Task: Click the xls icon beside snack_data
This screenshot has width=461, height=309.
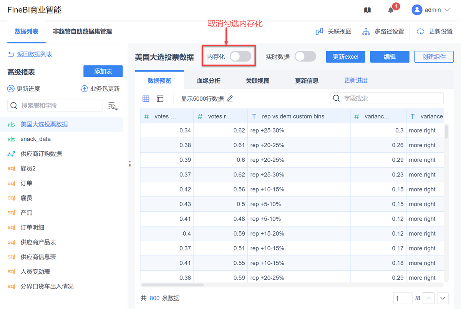Action: (12, 139)
